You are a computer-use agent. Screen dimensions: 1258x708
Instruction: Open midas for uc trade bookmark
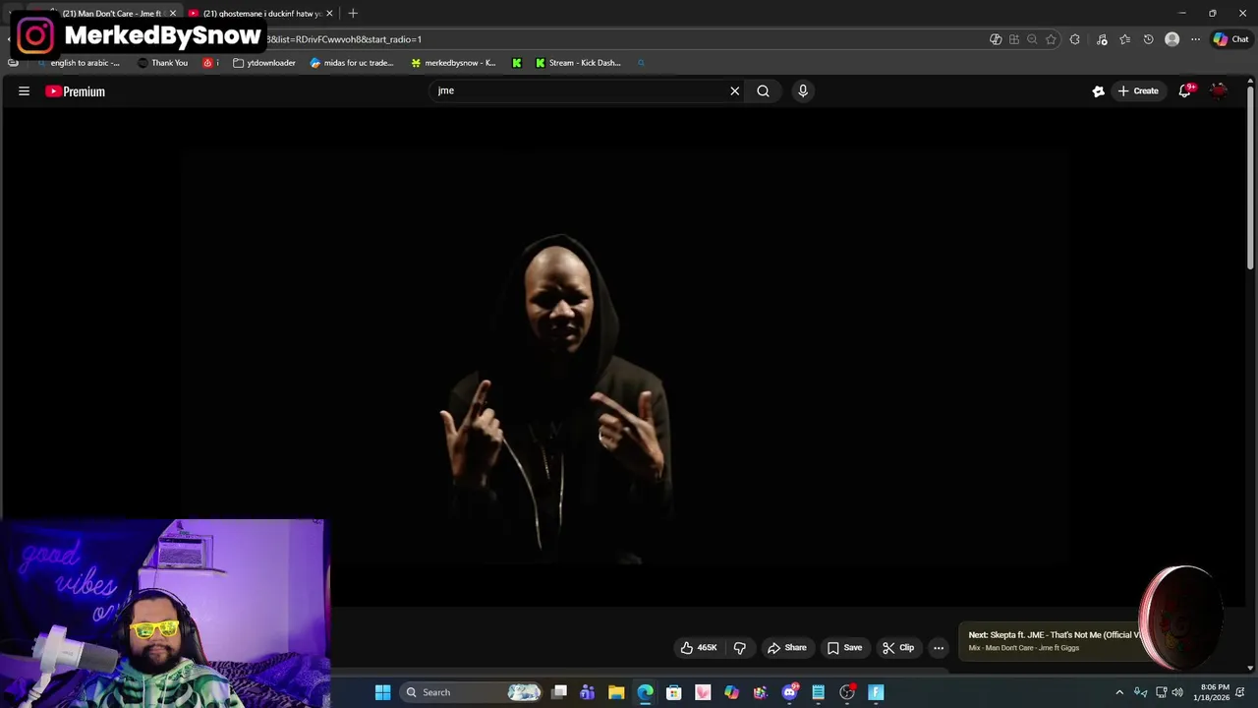click(x=352, y=63)
